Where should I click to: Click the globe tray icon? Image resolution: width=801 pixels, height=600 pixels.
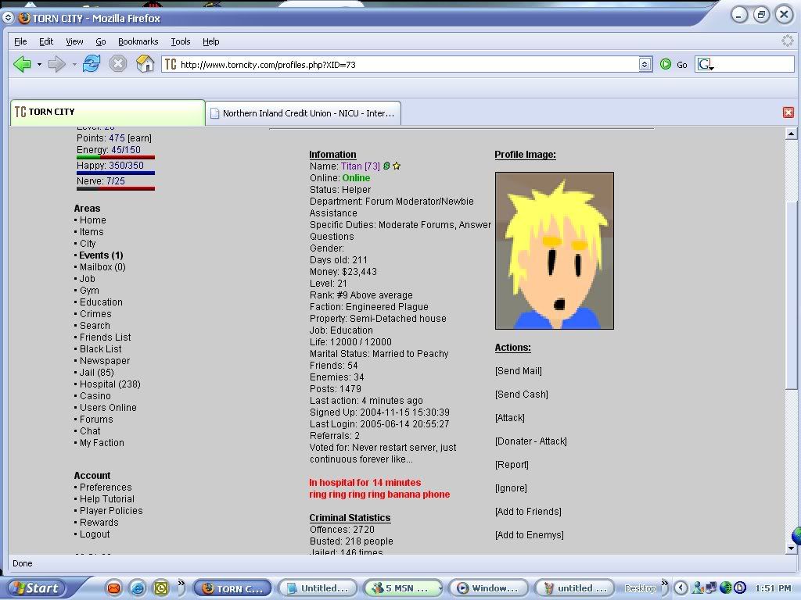(x=725, y=588)
